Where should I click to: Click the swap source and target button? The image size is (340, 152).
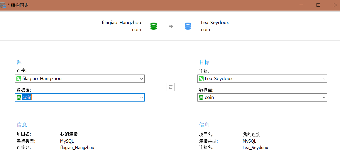(x=170, y=87)
